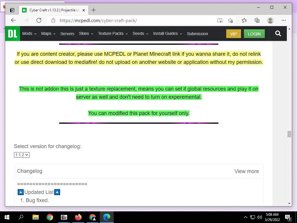Open the site search magnifier icon
297x223 pixels.
pyautogui.click(x=278, y=34)
